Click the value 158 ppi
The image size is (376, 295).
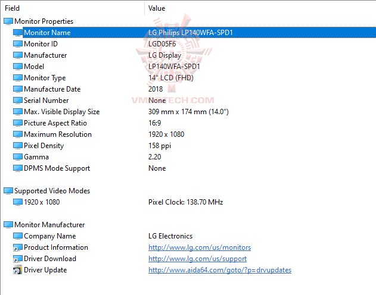pos(160,146)
